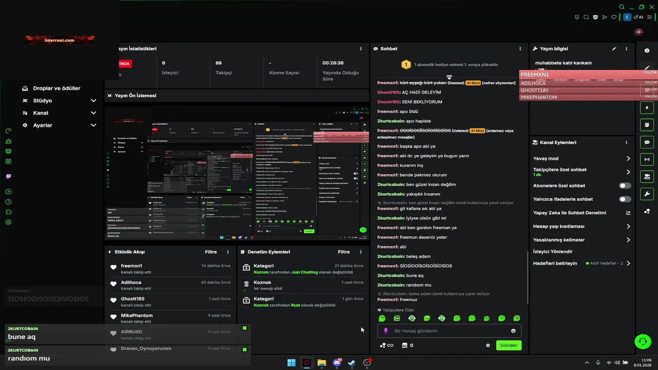Click the broadcast signal quick action icon
The width and height of the screenshot is (658, 370).
pos(647,159)
